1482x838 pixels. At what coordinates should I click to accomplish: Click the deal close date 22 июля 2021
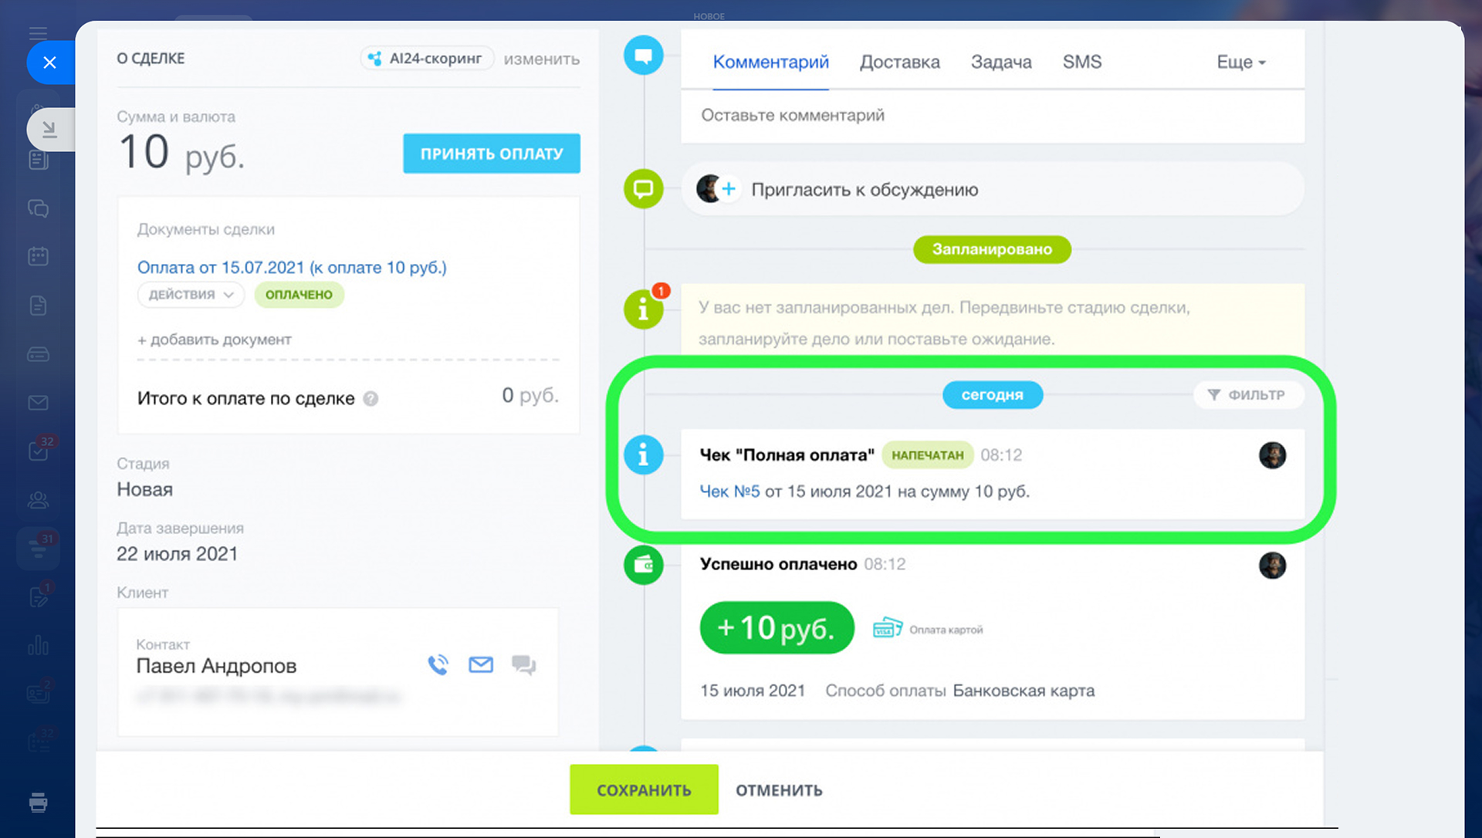coord(177,553)
